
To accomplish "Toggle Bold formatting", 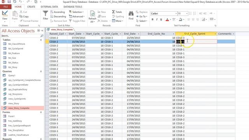I will (153, 19).
